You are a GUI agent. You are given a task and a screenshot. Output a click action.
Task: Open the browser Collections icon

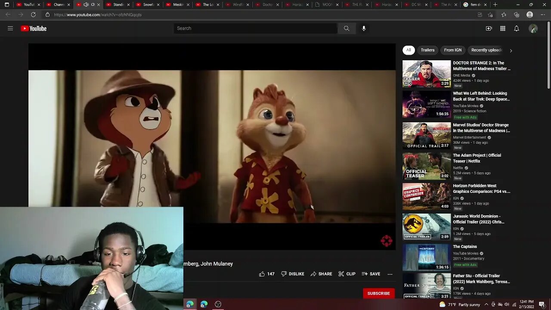click(x=517, y=15)
